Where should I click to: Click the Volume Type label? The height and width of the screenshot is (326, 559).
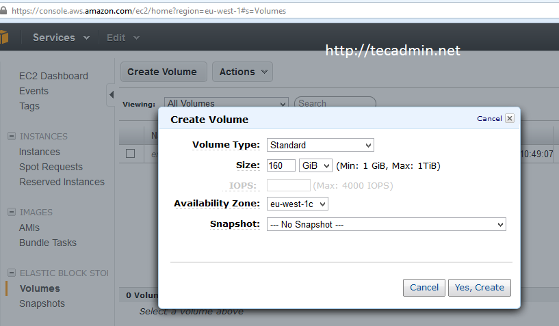226,145
